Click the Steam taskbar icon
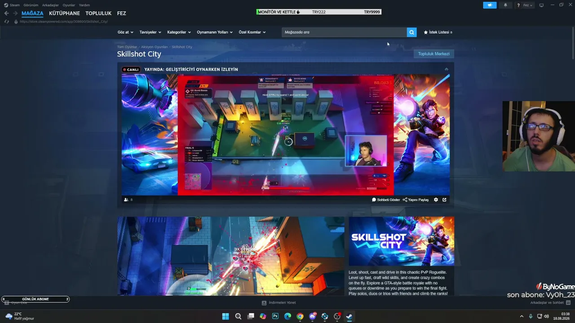The width and height of the screenshot is (575, 323). click(349, 316)
